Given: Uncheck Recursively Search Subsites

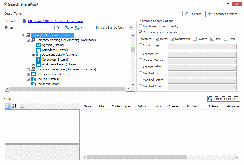Looking at the screenshot, I should click(x=140, y=32).
